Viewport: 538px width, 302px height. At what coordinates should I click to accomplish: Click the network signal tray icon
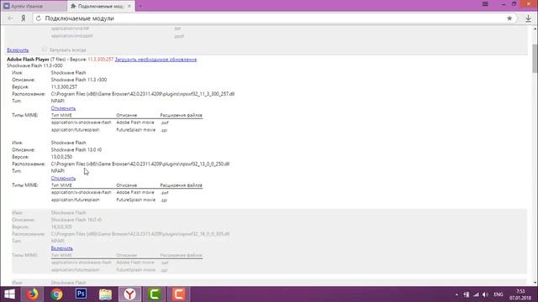[476, 294]
